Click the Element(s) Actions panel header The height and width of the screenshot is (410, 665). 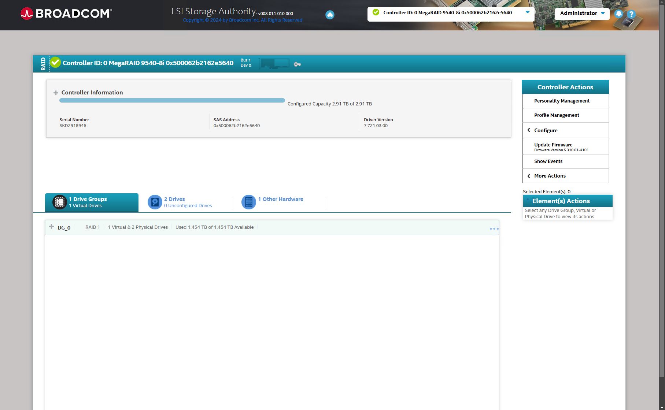[x=568, y=201]
